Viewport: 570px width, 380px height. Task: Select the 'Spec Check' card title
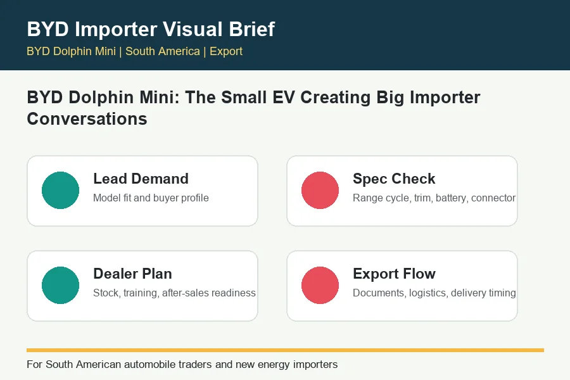pyautogui.click(x=394, y=179)
